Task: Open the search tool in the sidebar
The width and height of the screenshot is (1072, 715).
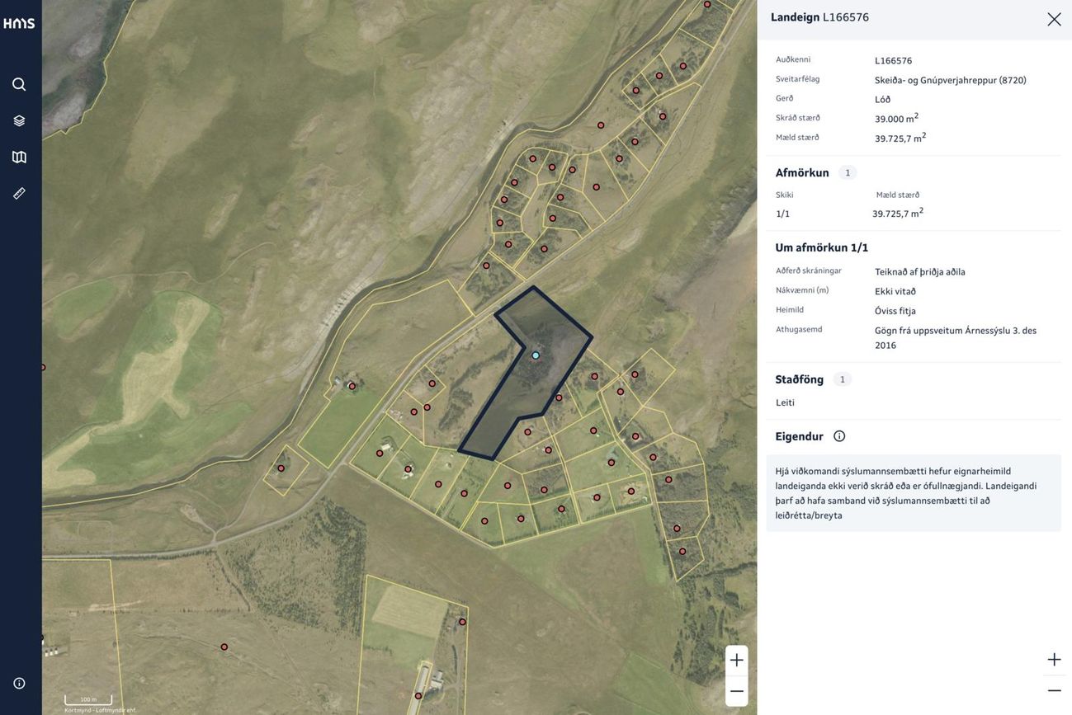Action: 19,84
